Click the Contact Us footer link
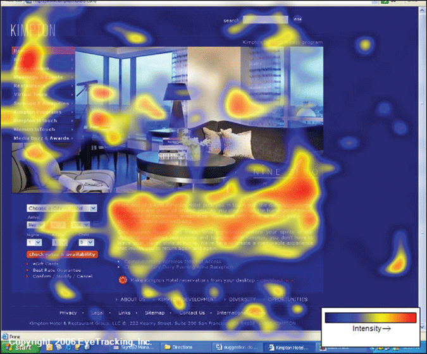The width and height of the screenshot is (427, 354). pos(192,312)
